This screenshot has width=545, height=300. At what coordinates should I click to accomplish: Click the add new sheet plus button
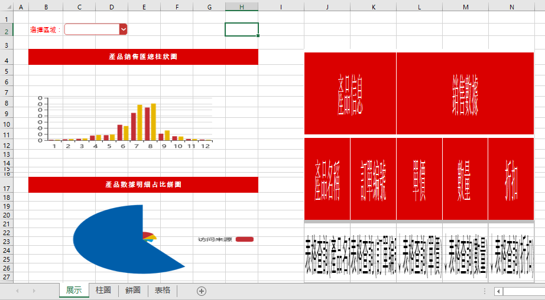202,291
